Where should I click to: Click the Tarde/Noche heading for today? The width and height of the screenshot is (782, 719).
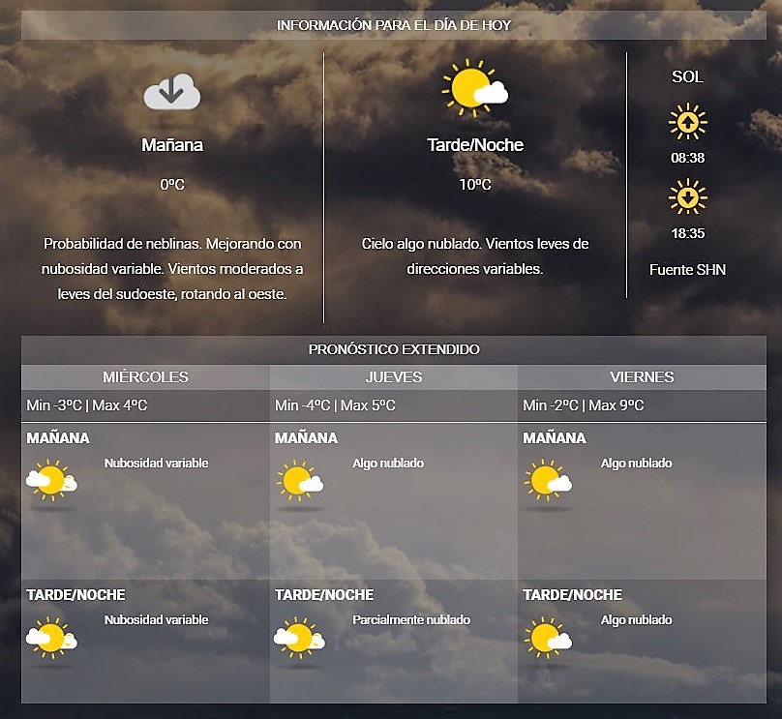coord(475,145)
